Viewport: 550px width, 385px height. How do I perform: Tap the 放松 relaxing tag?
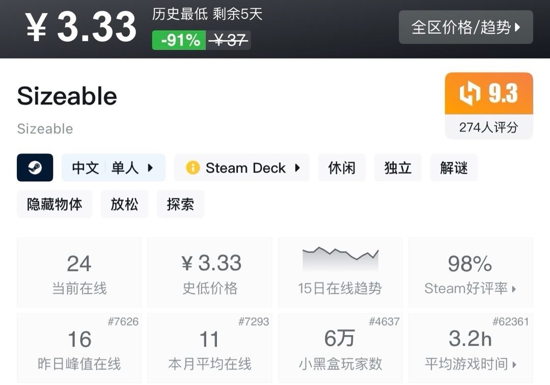click(x=124, y=204)
